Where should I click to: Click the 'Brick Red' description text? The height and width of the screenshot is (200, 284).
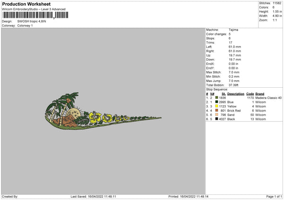[x=234, y=111]
